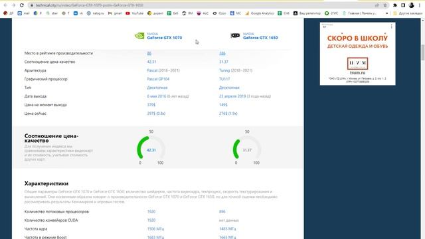Open the GeForce GTX 1070 header link
Viewport: 425px width, 239px height.
pyautogui.click(x=165, y=38)
